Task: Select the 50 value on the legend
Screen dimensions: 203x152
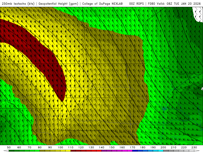Action: 9,147
